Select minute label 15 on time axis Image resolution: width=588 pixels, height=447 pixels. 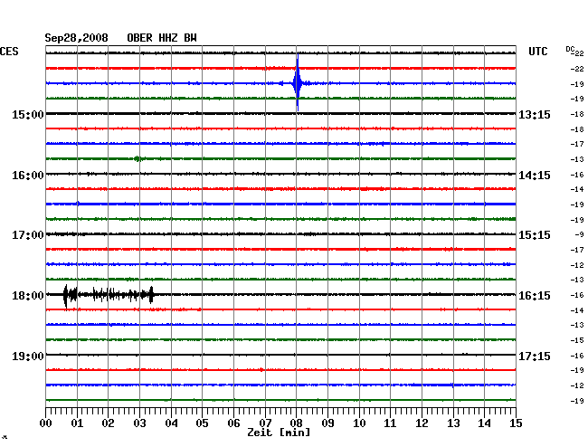(516, 423)
